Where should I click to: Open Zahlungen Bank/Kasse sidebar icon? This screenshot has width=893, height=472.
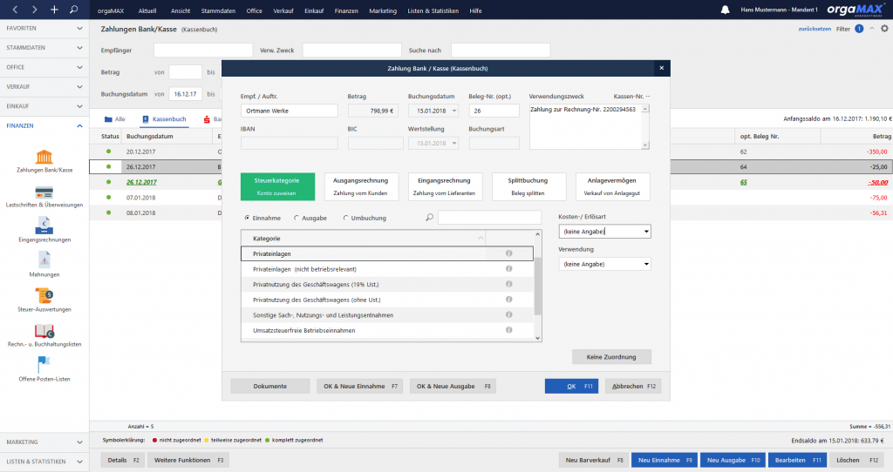pyautogui.click(x=44, y=157)
